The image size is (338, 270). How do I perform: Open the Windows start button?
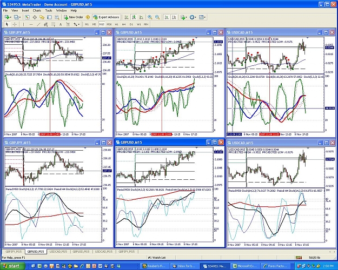click(12, 266)
